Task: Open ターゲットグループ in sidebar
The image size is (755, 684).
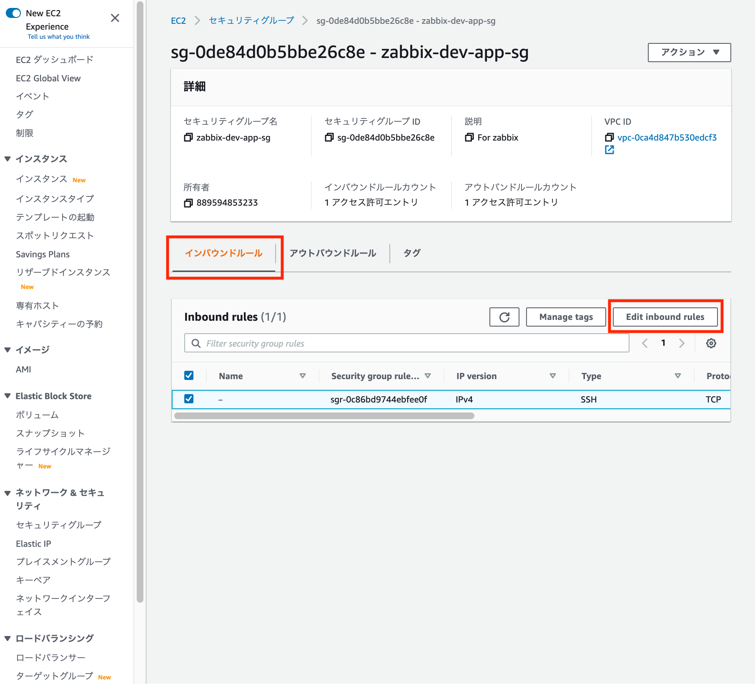Action: click(x=55, y=676)
